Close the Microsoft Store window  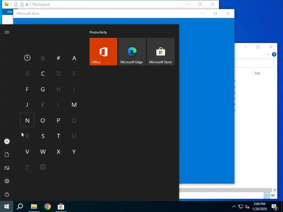(x=228, y=14)
